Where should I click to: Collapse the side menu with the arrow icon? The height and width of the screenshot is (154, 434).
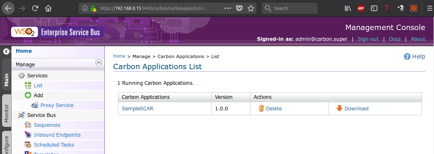pyautogui.click(x=6, y=51)
